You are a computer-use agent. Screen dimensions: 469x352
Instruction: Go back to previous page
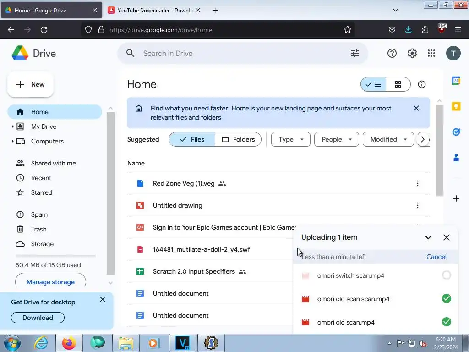11,30
